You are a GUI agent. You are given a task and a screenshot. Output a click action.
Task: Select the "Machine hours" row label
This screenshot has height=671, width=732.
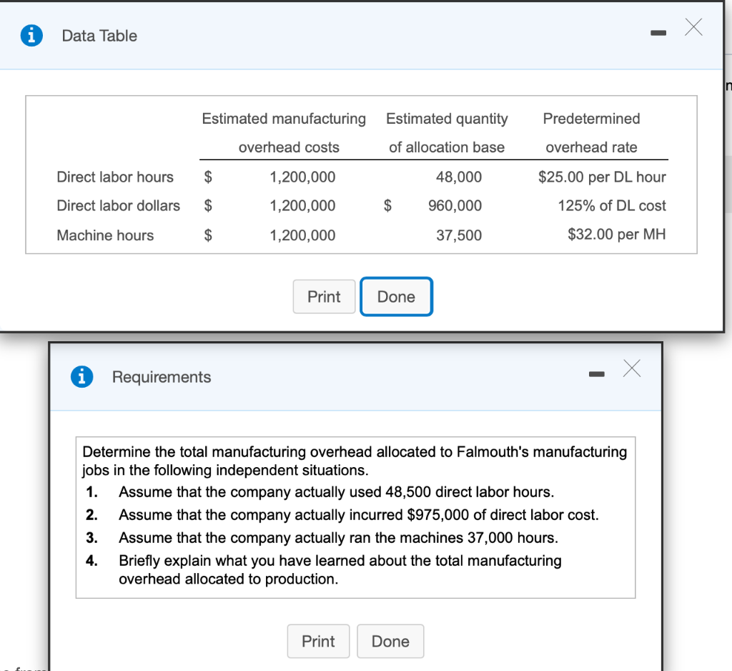[104, 235]
